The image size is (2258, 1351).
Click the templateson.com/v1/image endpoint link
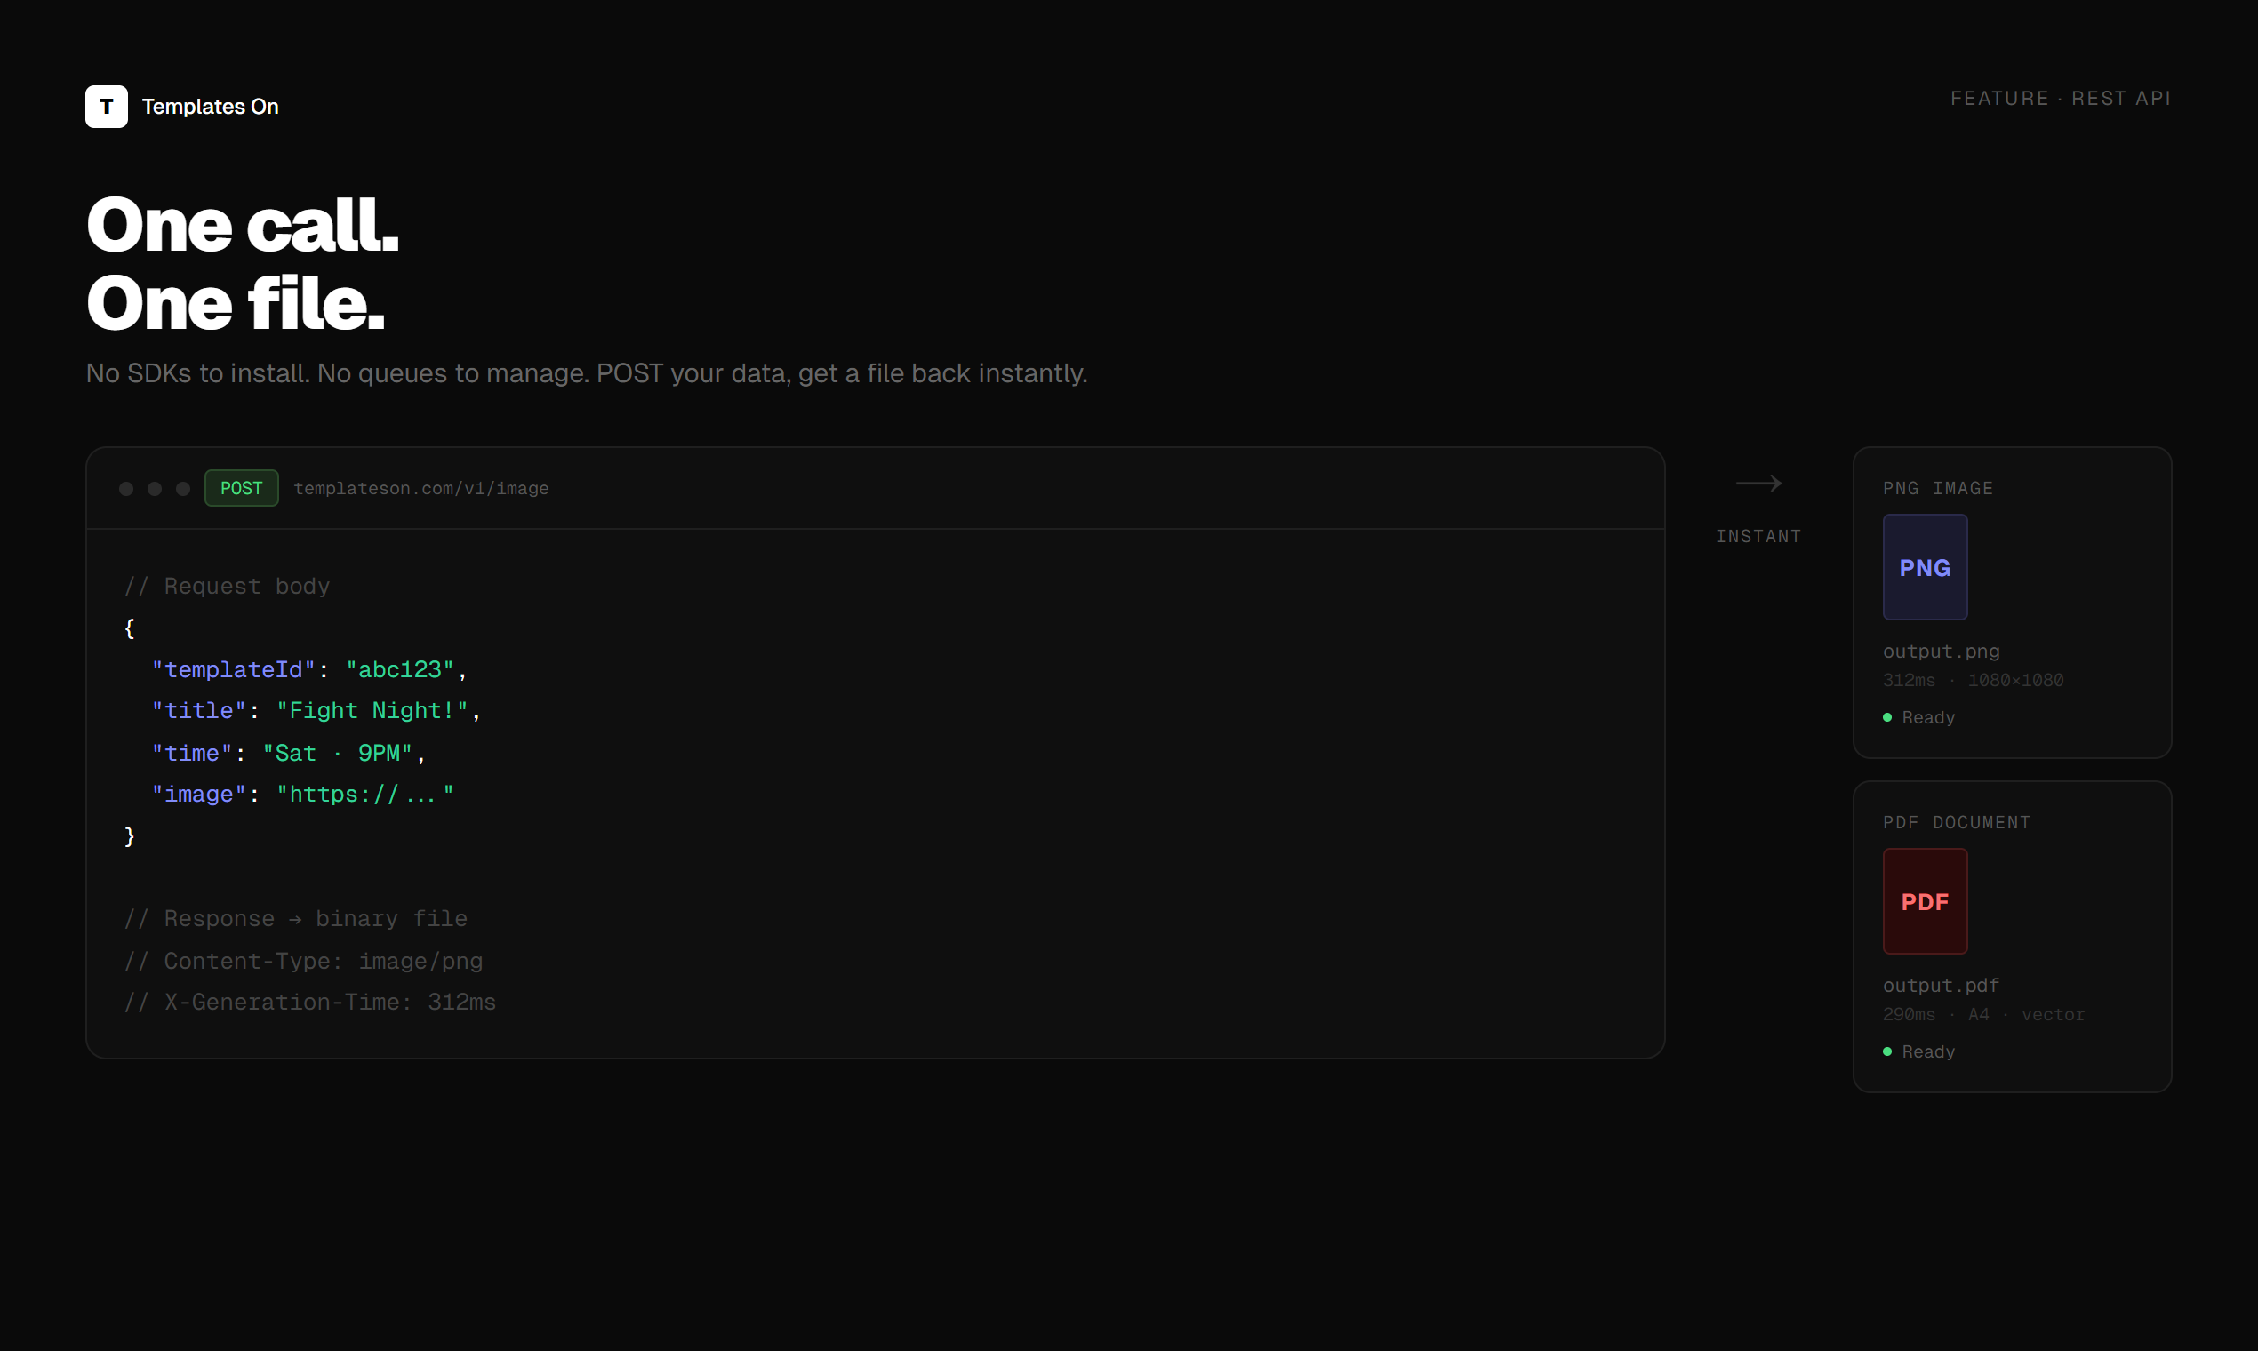tap(420, 488)
